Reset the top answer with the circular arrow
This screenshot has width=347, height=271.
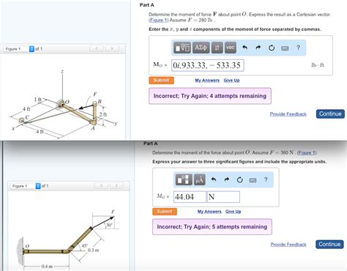(x=272, y=48)
